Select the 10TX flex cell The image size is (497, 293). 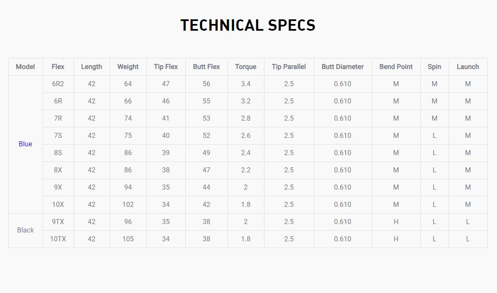pyautogui.click(x=58, y=239)
